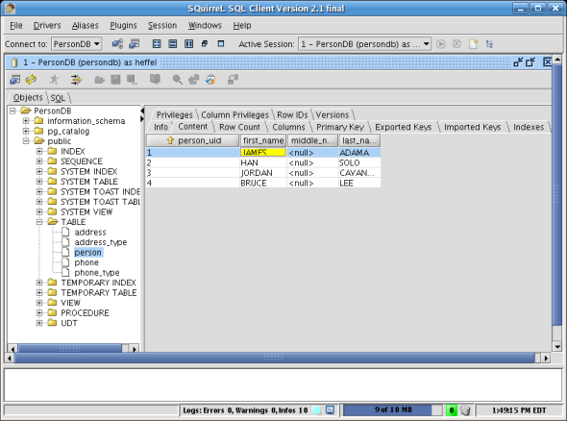The image size is (567, 421).
Task: Click the tile horizontally icon
Action: (x=173, y=44)
